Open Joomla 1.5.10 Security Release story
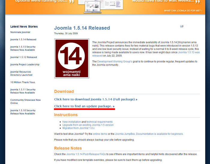The height and width of the screenshot is (164, 210). click(23, 112)
